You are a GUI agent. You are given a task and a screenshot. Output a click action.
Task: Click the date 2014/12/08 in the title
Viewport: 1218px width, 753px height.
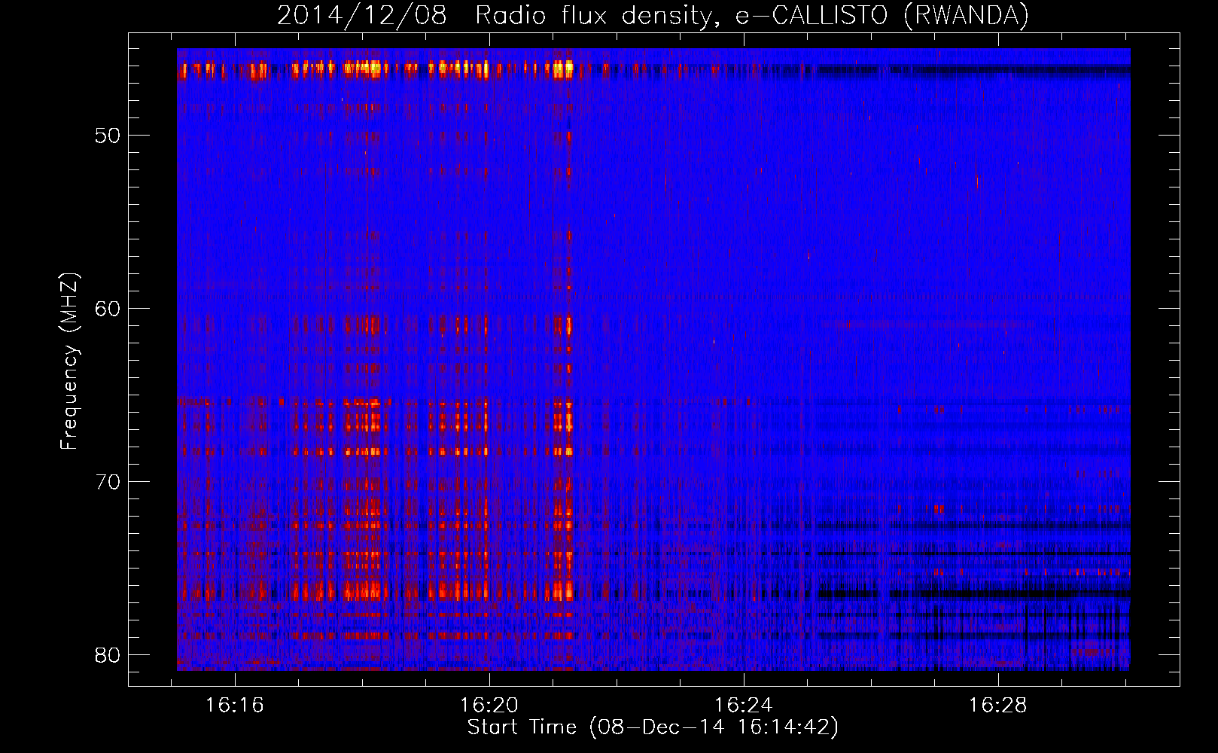tap(361, 15)
